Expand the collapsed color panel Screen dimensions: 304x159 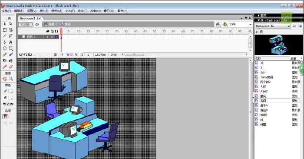pyautogui.click(x=259, y=16)
